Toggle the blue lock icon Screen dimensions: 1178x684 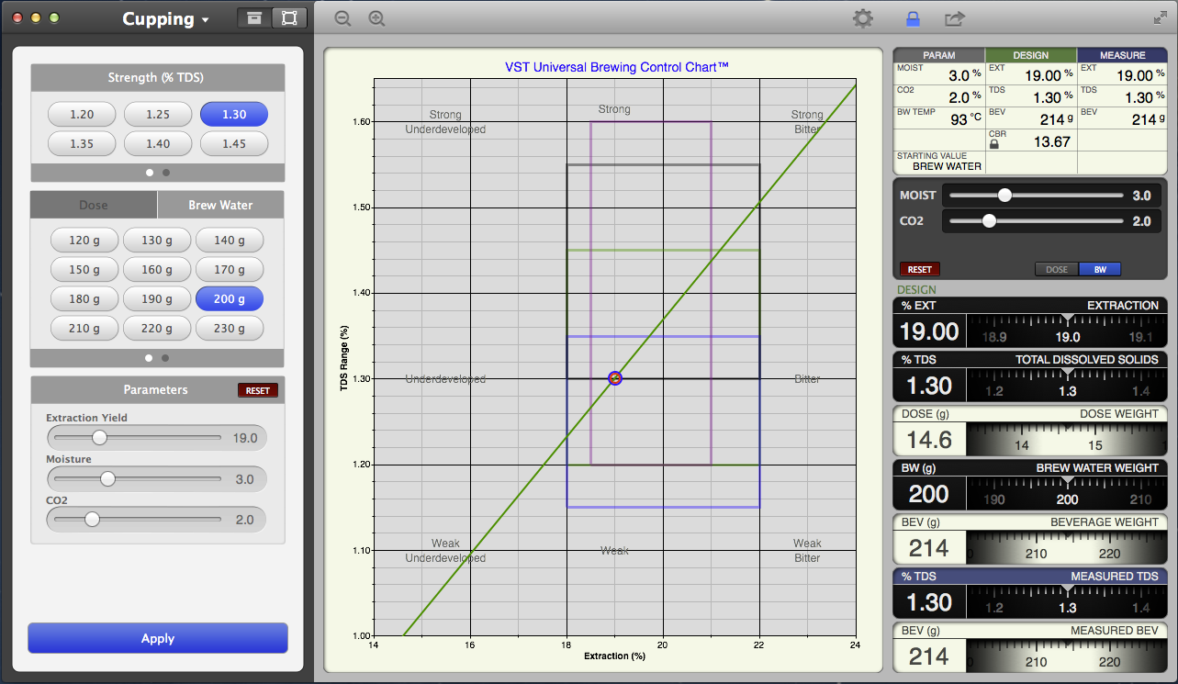pyautogui.click(x=913, y=18)
